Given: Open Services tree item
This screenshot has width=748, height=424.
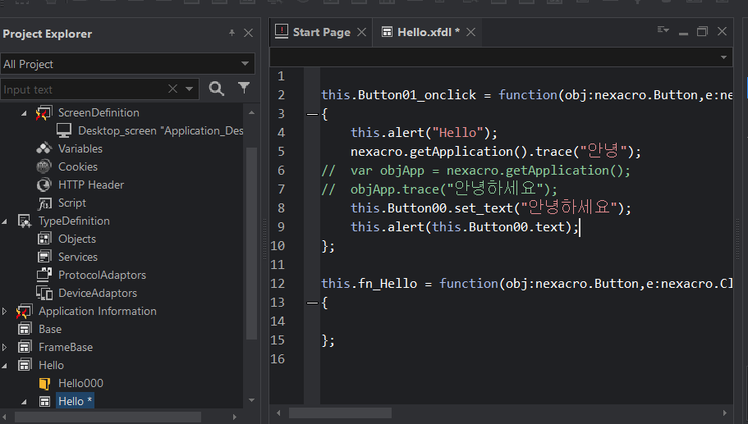Looking at the screenshot, I should click(x=78, y=257).
